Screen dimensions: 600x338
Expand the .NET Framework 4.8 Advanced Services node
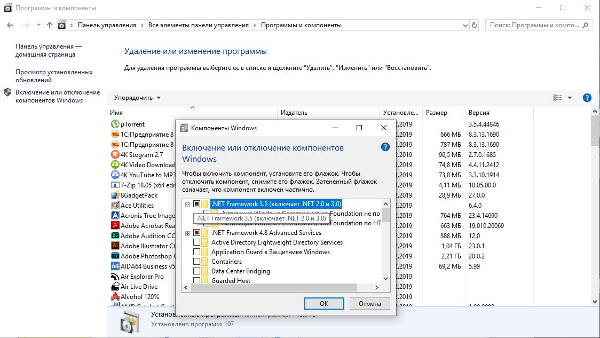tap(187, 233)
